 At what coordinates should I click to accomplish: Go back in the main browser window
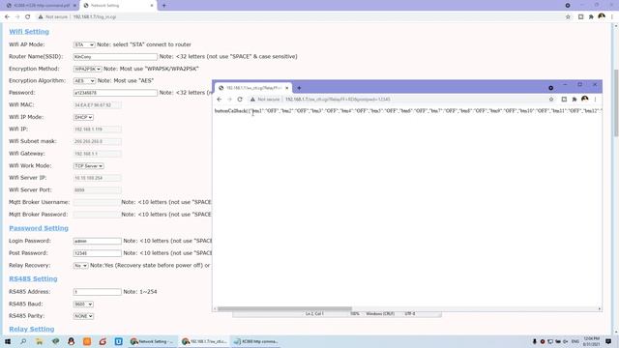click(7, 17)
